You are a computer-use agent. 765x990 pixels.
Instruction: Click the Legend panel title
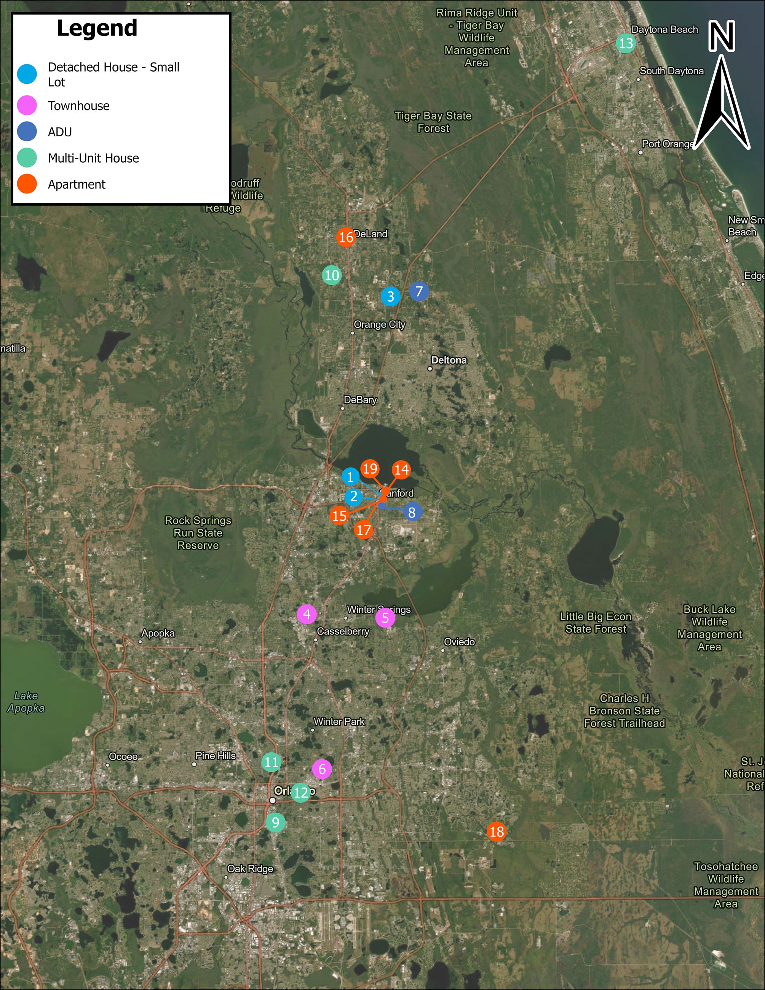[97, 28]
